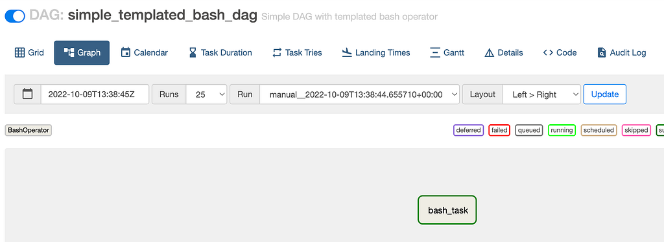Open the Details triangle icon

point(489,53)
